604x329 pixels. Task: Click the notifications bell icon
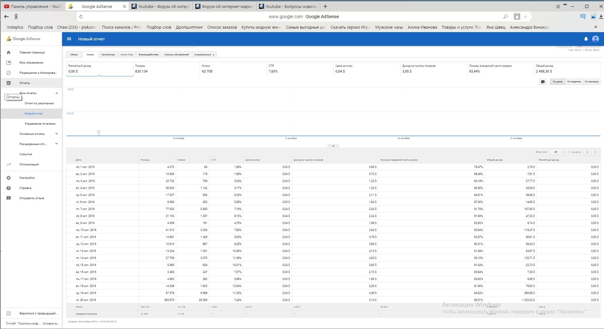click(x=586, y=39)
